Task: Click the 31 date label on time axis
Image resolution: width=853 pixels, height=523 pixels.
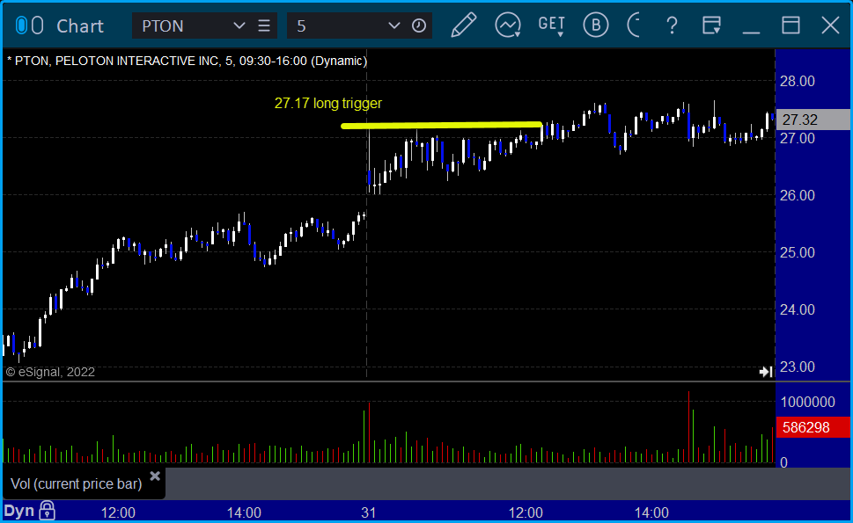Action: click(x=368, y=512)
